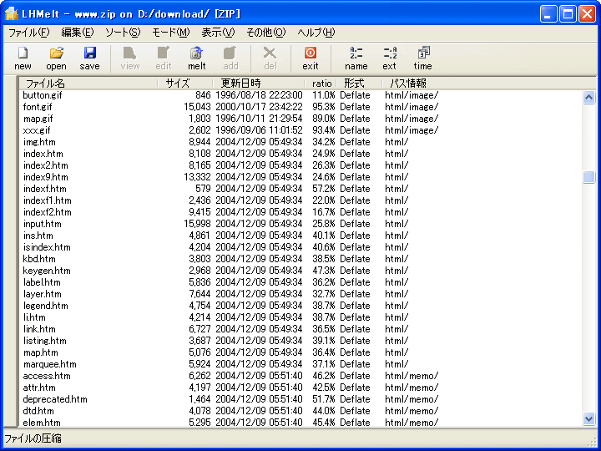Click the scrollbar down arrow
The width and height of the screenshot is (601, 451).
(x=588, y=418)
